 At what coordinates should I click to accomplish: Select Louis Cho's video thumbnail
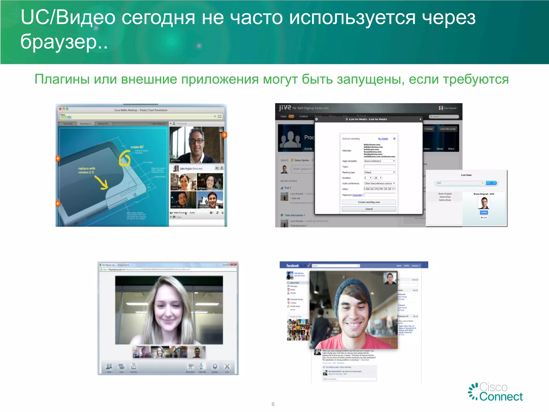(183, 200)
